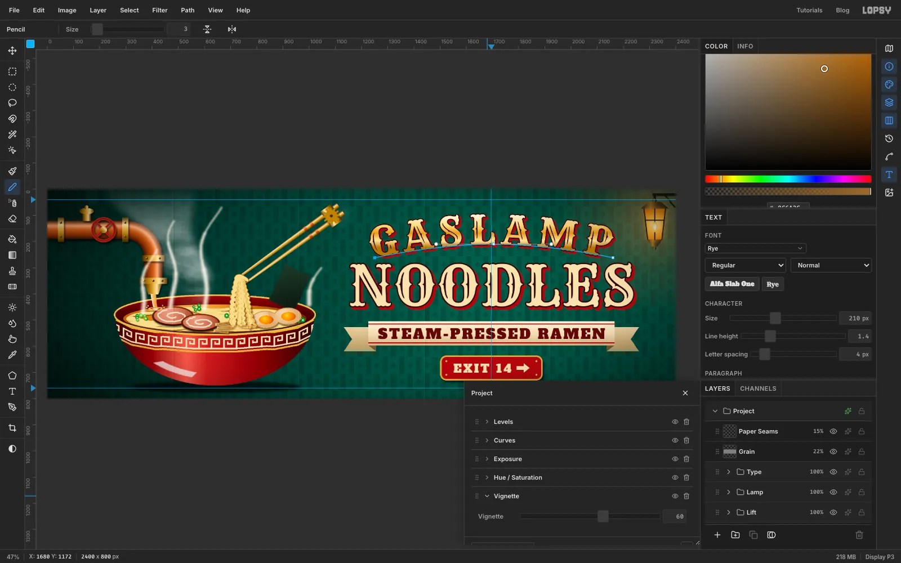Open the Normal dropdown in Text panel

click(x=831, y=265)
